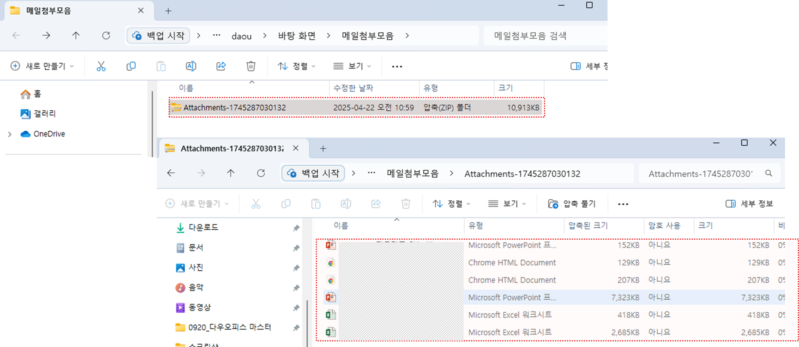Open the 정렬 sort dropdown in Attachments window

[x=452, y=204]
